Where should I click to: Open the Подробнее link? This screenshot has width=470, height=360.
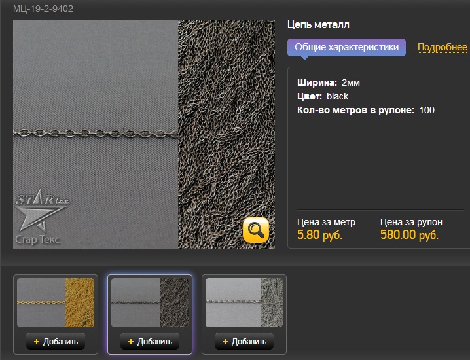coord(443,47)
